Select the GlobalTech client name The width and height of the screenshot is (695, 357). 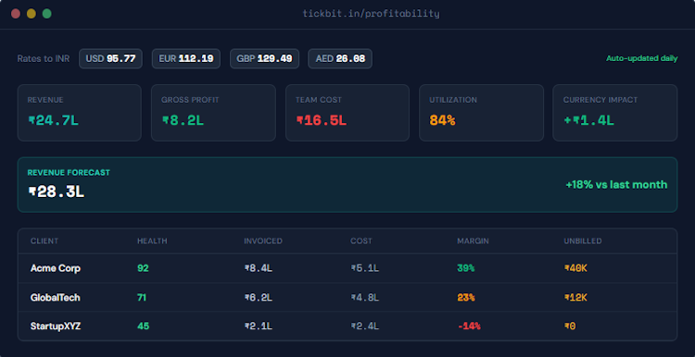[56, 298]
